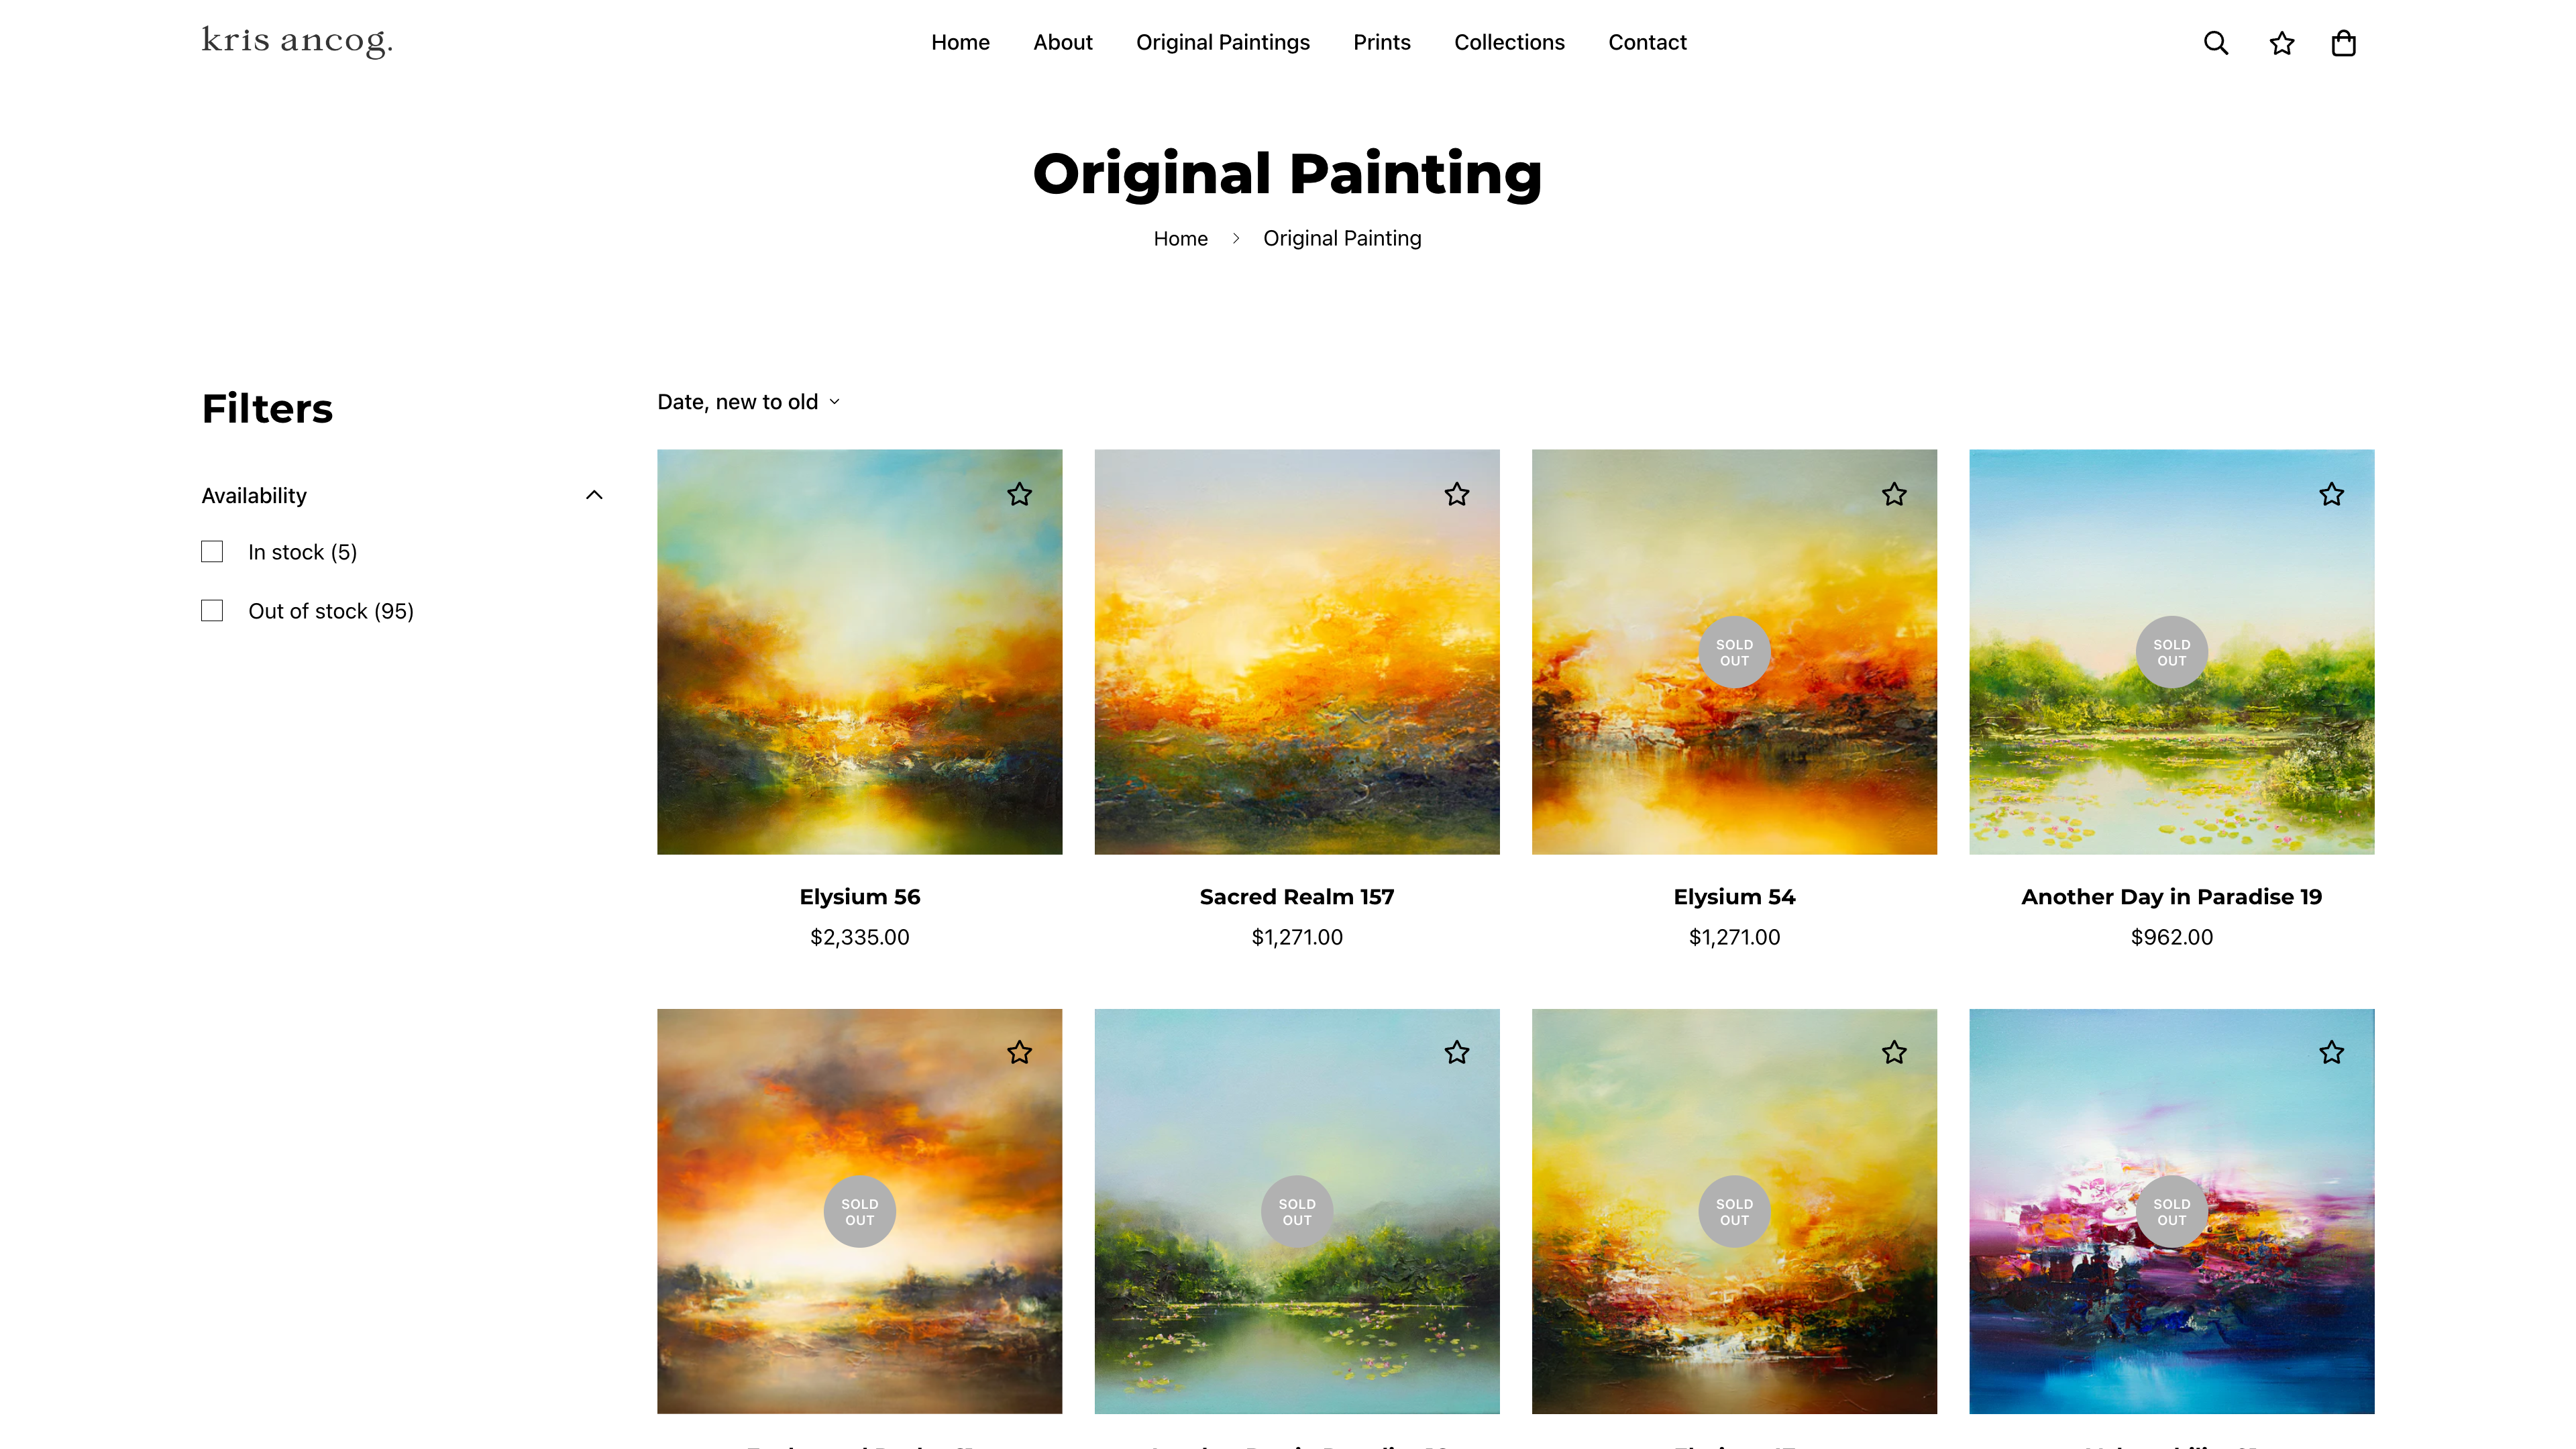Star the pink and blue abstract painting
Image resolution: width=2576 pixels, height=1449 pixels.
pyautogui.click(x=2331, y=1052)
